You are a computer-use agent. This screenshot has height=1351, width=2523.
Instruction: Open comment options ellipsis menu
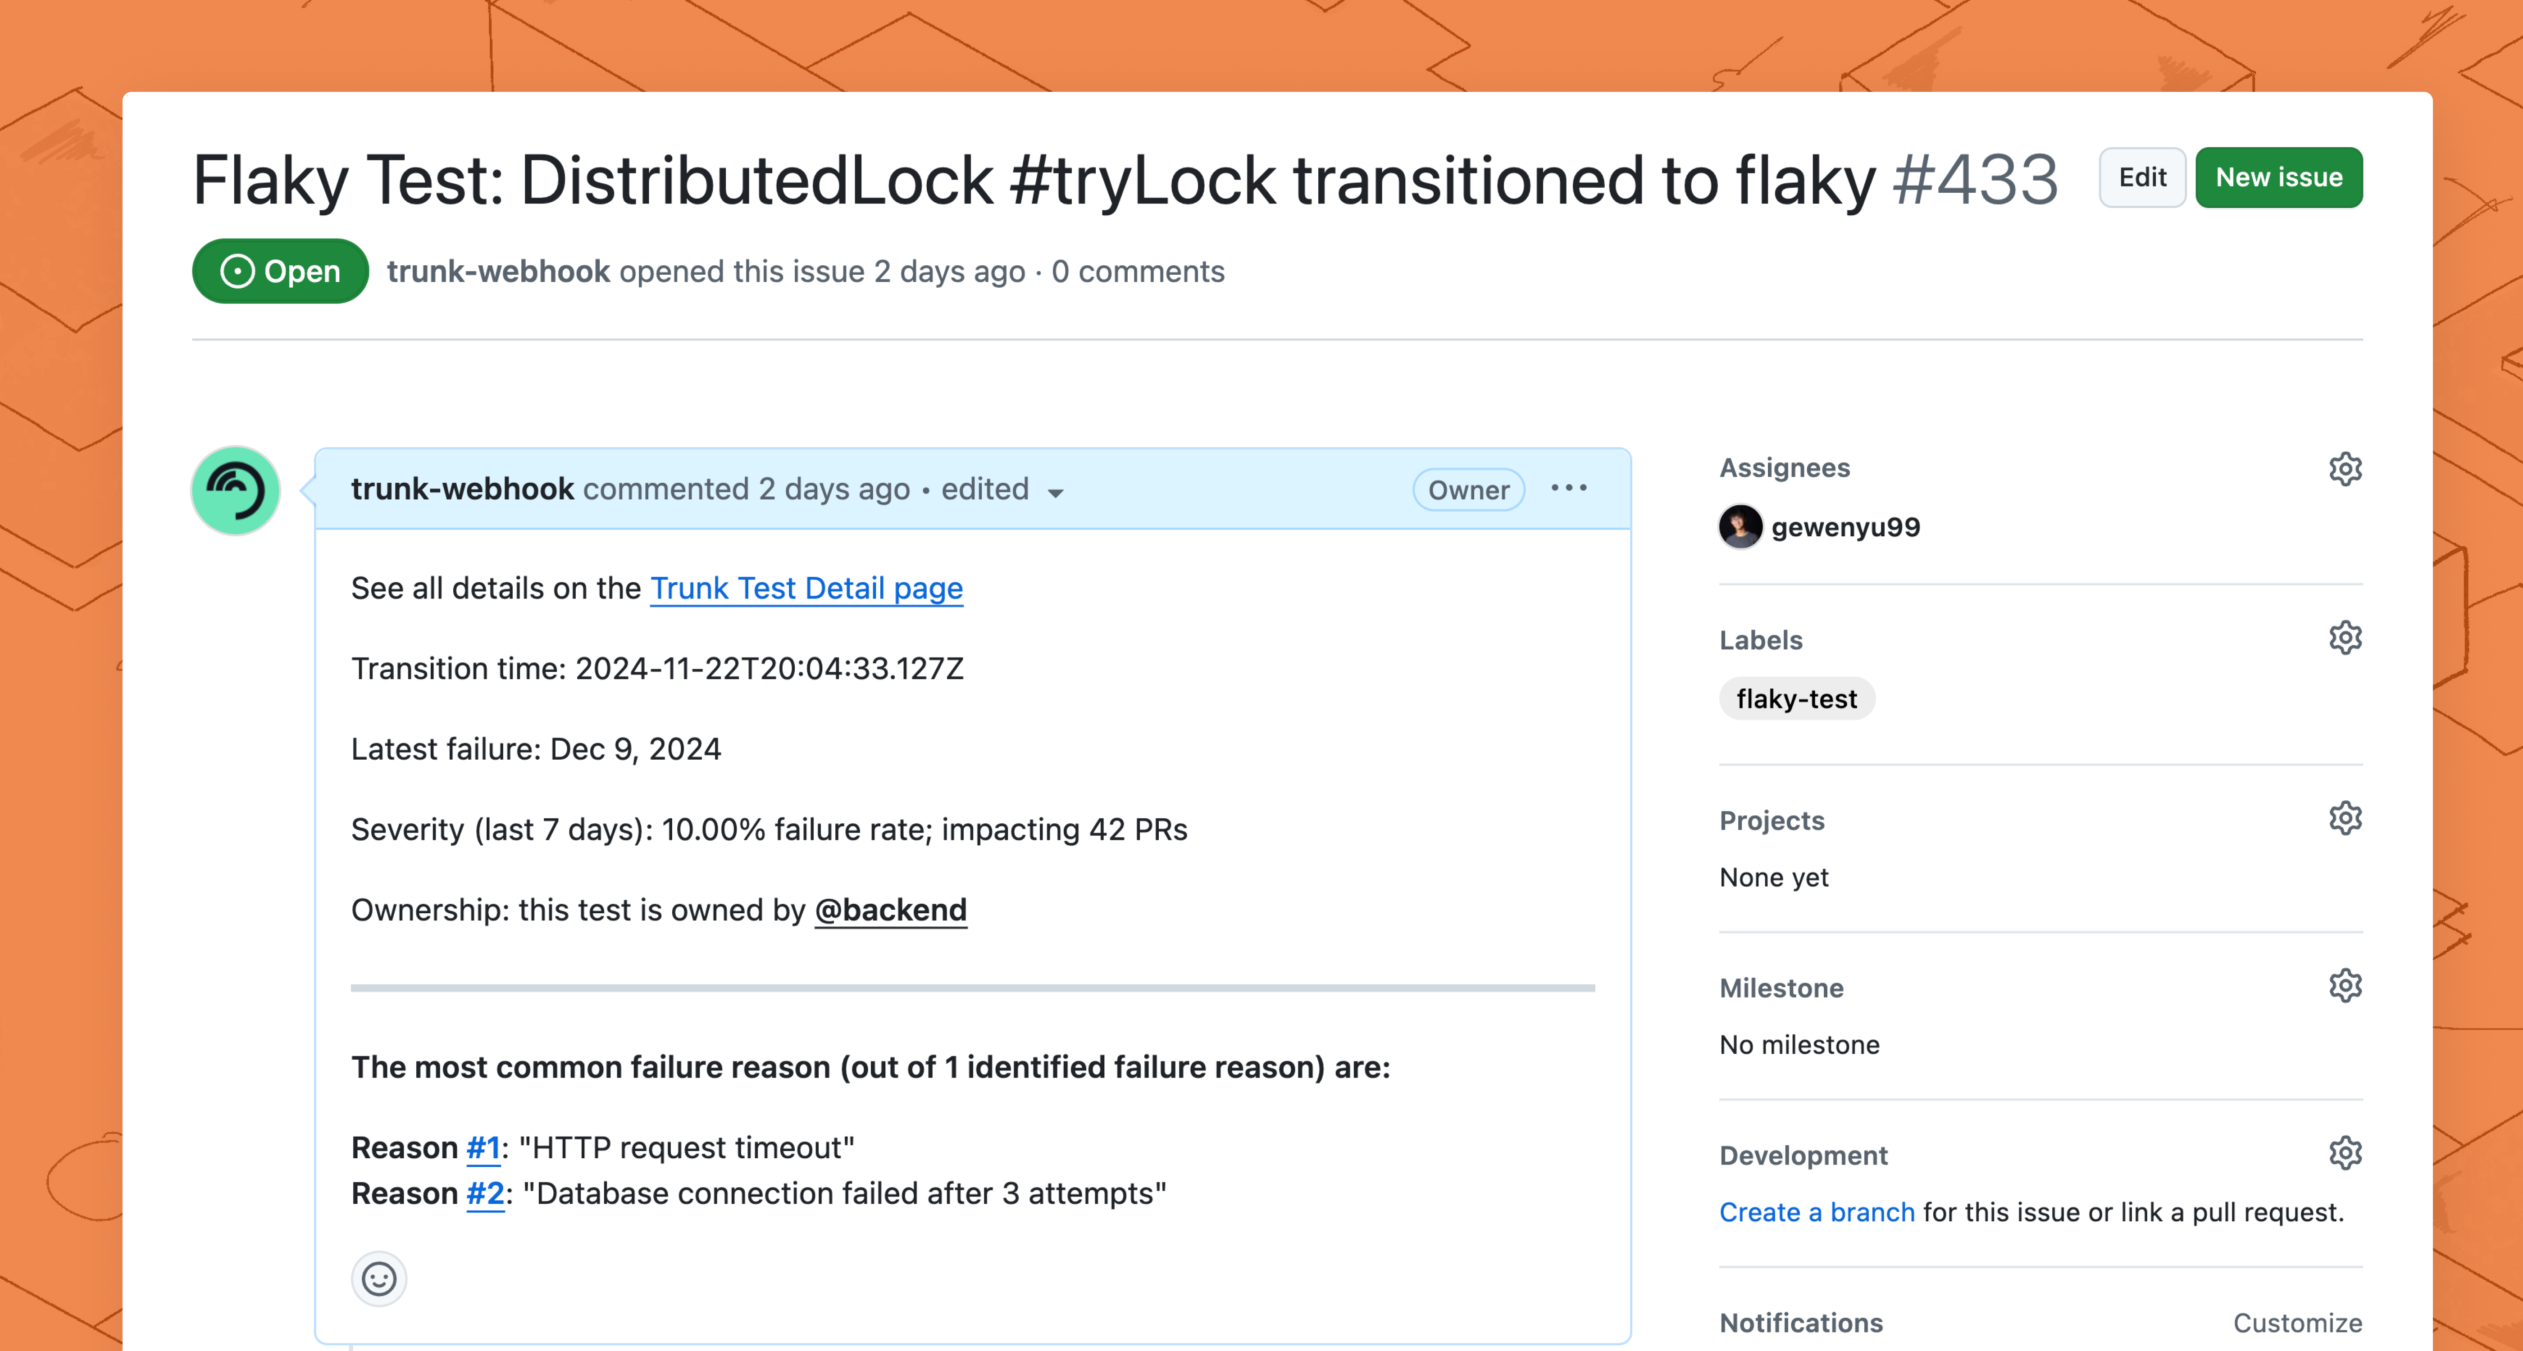pyautogui.click(x=1568, y=489)
